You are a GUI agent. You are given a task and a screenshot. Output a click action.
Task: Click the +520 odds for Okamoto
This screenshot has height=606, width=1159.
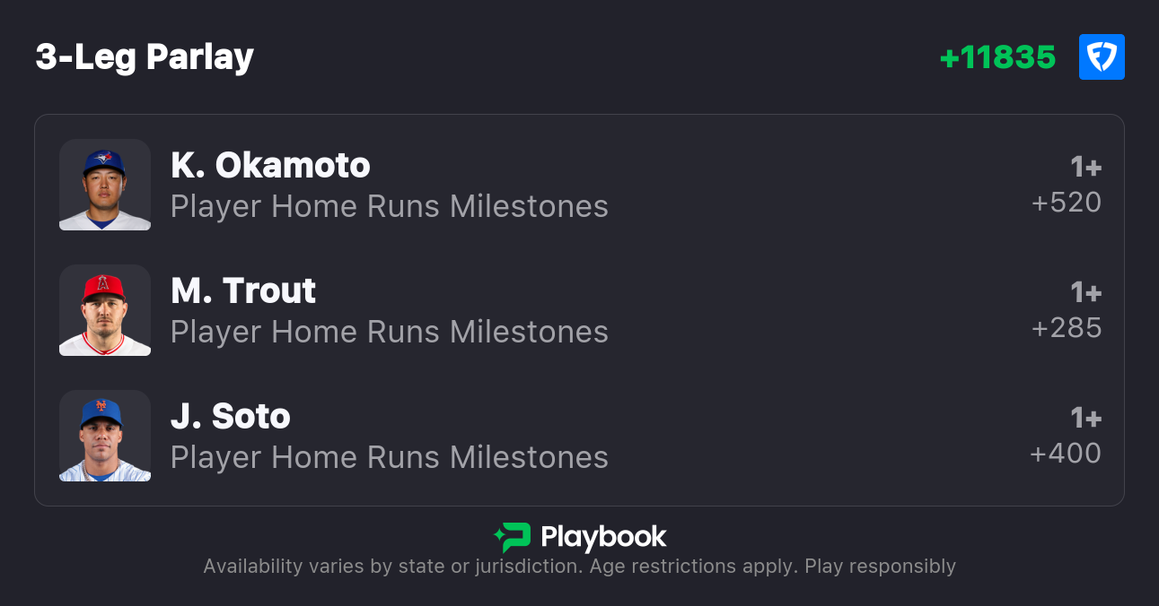pyautogui.click(x=1067, y=203)
